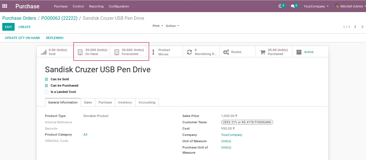Viewport: 366px width, 160px height.
Task: Switch to the Accounting tab
Action: 147,102
